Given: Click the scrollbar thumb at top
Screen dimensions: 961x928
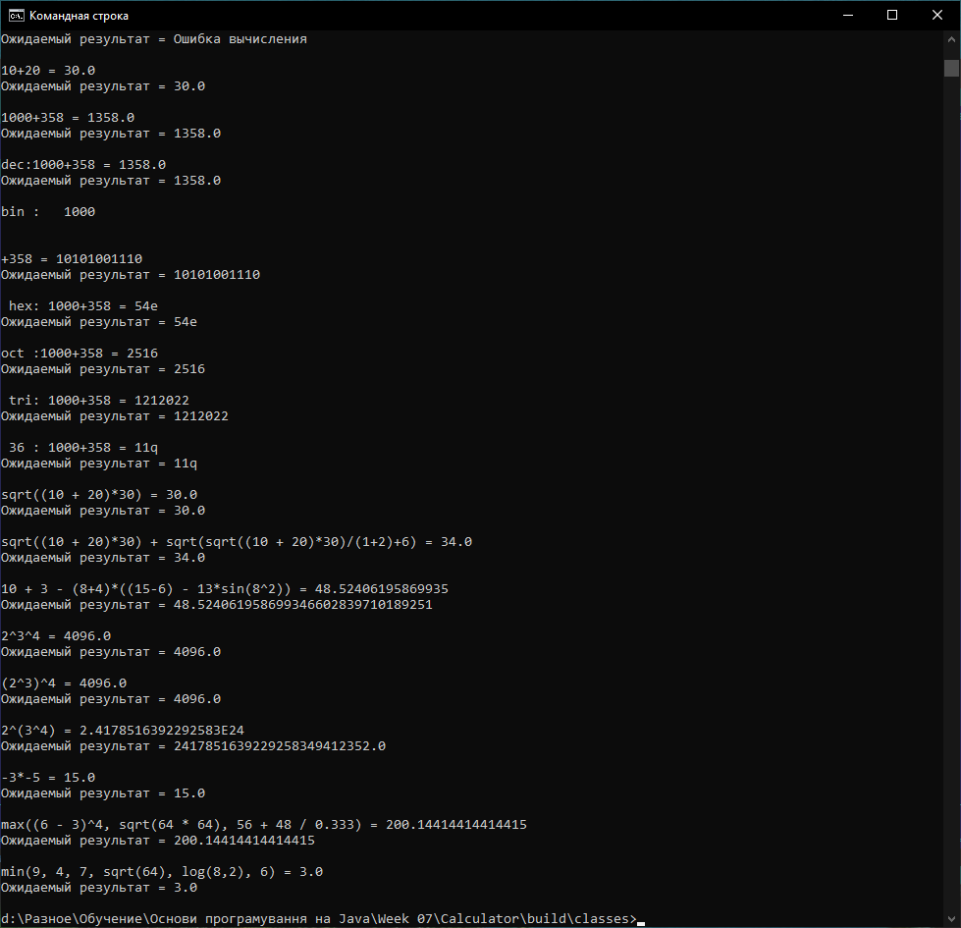Looking at the screenshot, I should 949,67.
